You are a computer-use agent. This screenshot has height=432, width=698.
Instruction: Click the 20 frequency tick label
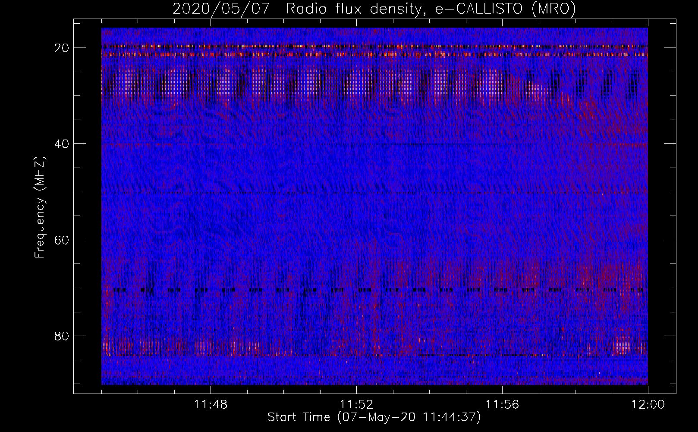pyautogui.click(x=62, y=48)
